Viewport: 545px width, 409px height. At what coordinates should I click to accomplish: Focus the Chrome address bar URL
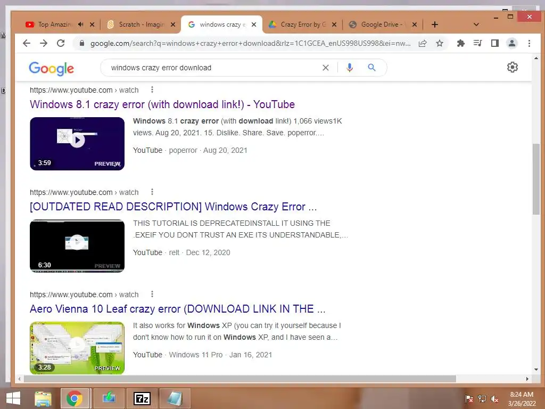tap(250, 44)
